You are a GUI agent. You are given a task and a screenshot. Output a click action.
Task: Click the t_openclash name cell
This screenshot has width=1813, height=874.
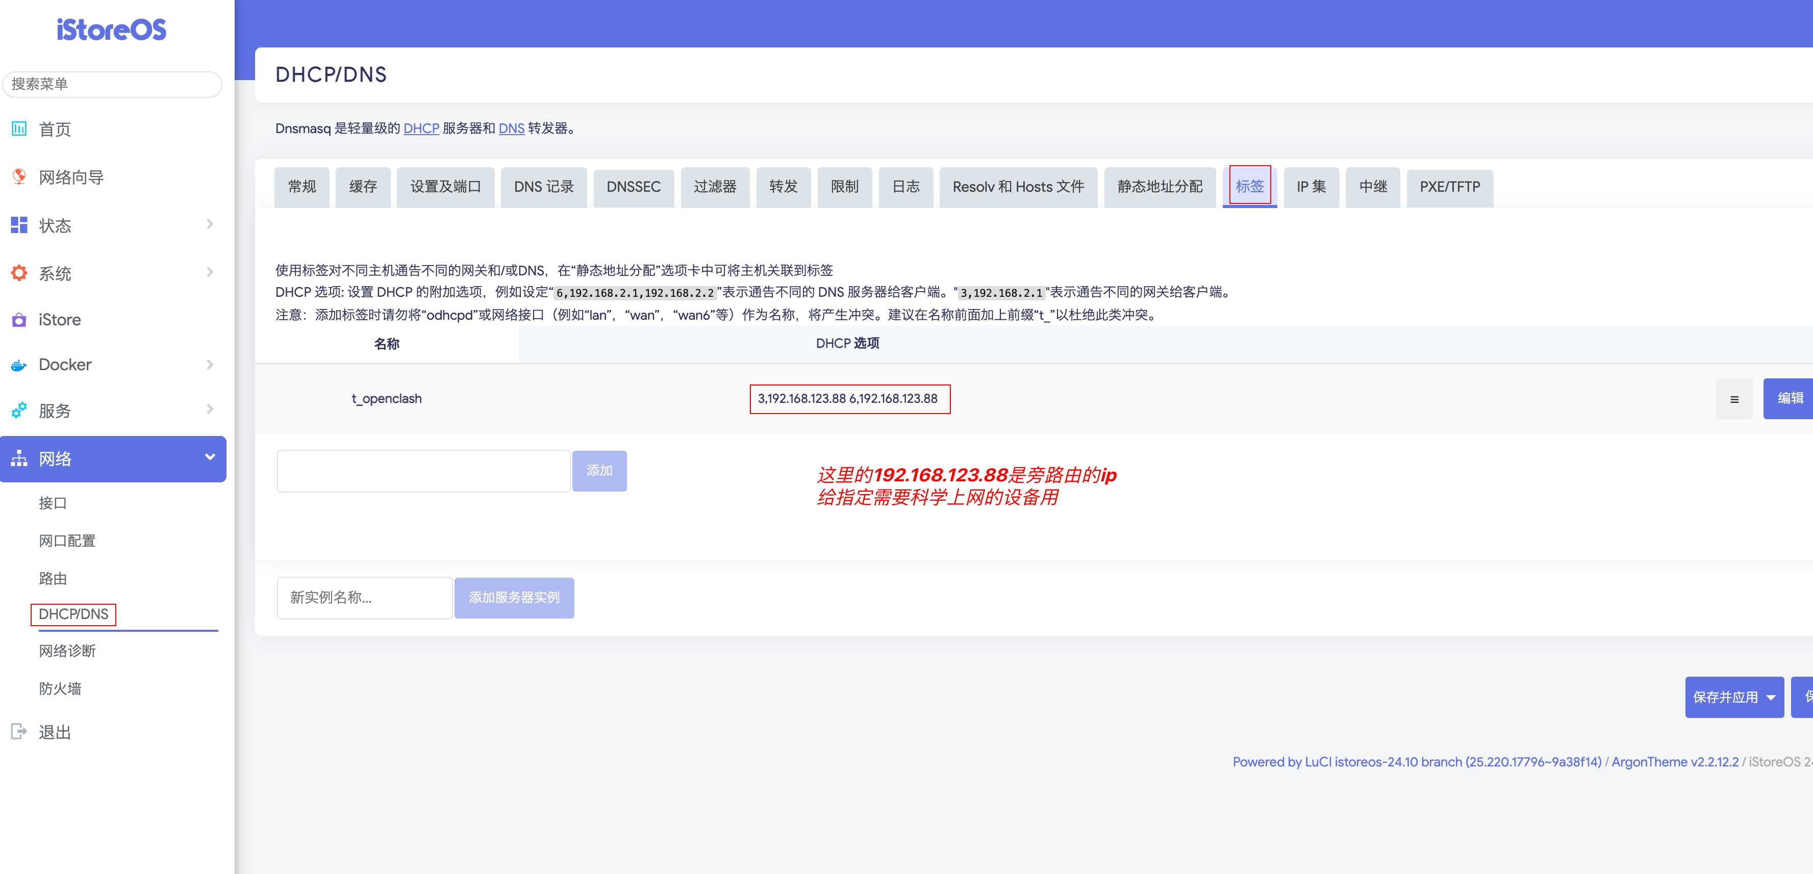pyautogui.click(x=386, y=399)
